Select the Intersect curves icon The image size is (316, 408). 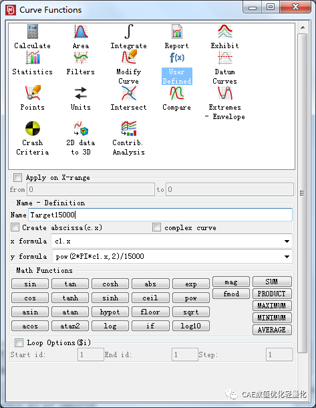tap(129, 98)
